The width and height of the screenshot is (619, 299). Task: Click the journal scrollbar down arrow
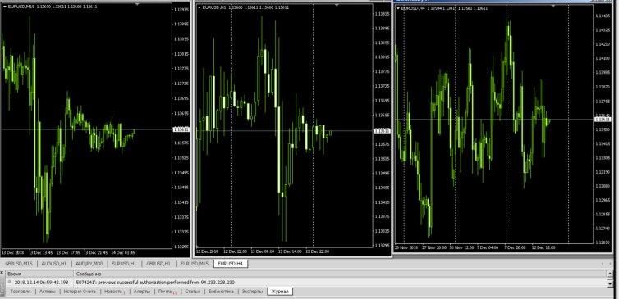[609, 283]
